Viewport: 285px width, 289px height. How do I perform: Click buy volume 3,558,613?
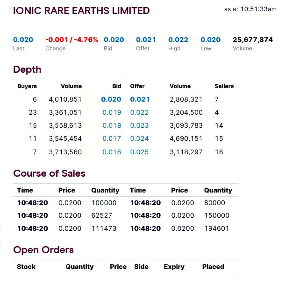(65, 126)
